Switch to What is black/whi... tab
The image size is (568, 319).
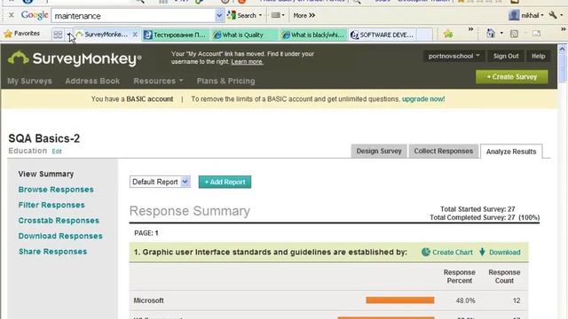pyautogui.click(x=313, y=35)
